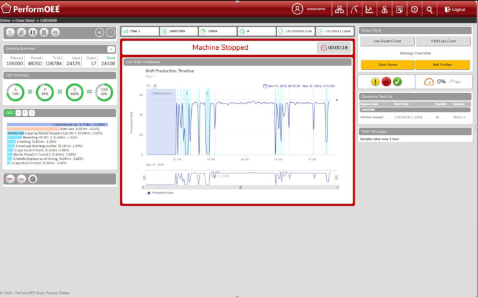Click the green checkmark status icon

[397, 82]
